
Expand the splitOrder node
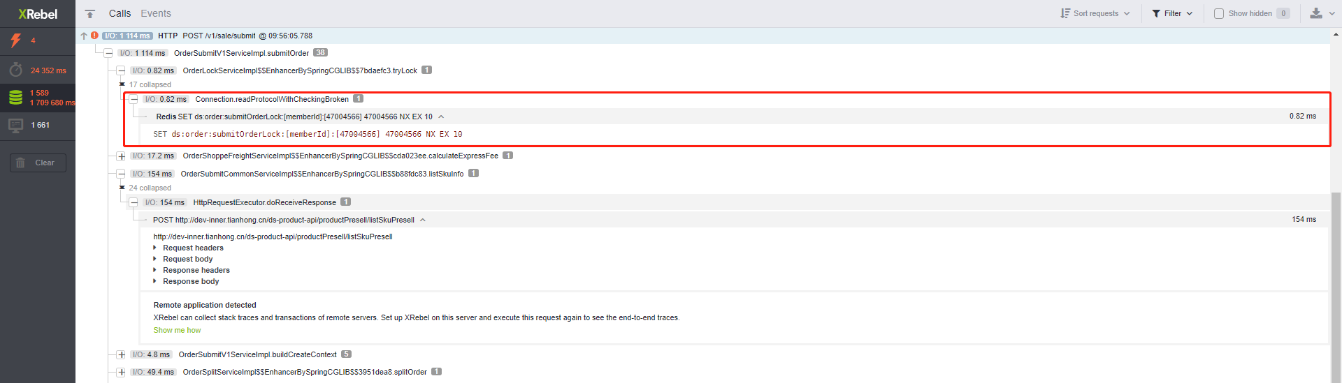[121, 372]
